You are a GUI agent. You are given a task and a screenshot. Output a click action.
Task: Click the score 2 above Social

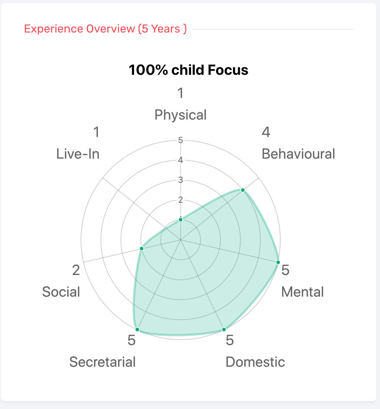coord(76,270)
